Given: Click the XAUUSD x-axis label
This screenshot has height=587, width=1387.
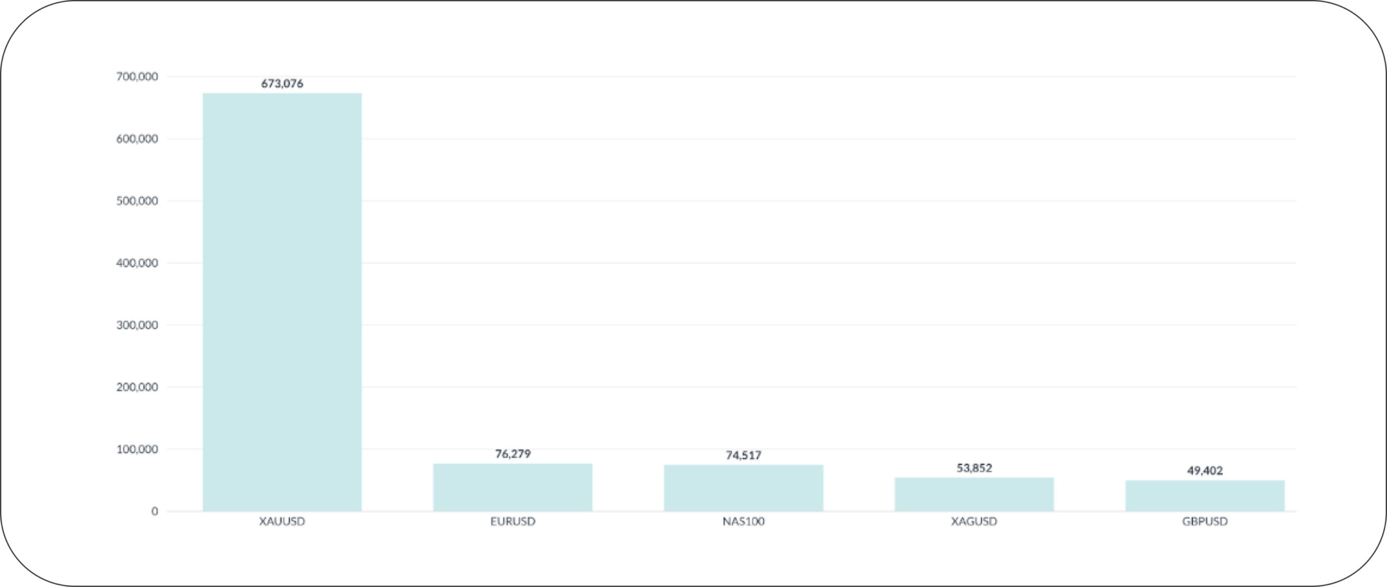Looking at the screenshot, I should [x=282, y=521].
